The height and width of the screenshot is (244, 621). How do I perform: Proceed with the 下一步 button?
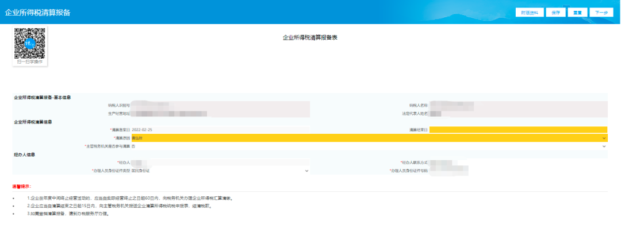[601, 12]
